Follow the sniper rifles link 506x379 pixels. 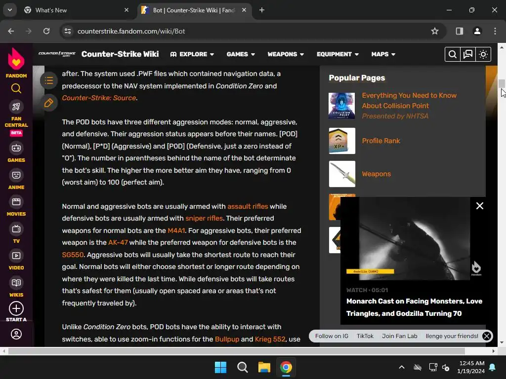[204, 218]
